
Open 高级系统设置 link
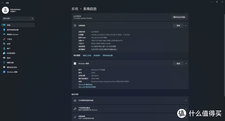[107, 55]
